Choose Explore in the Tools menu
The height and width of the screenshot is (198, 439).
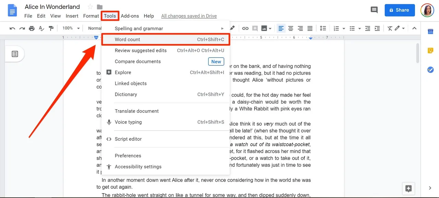coord(165,72)
